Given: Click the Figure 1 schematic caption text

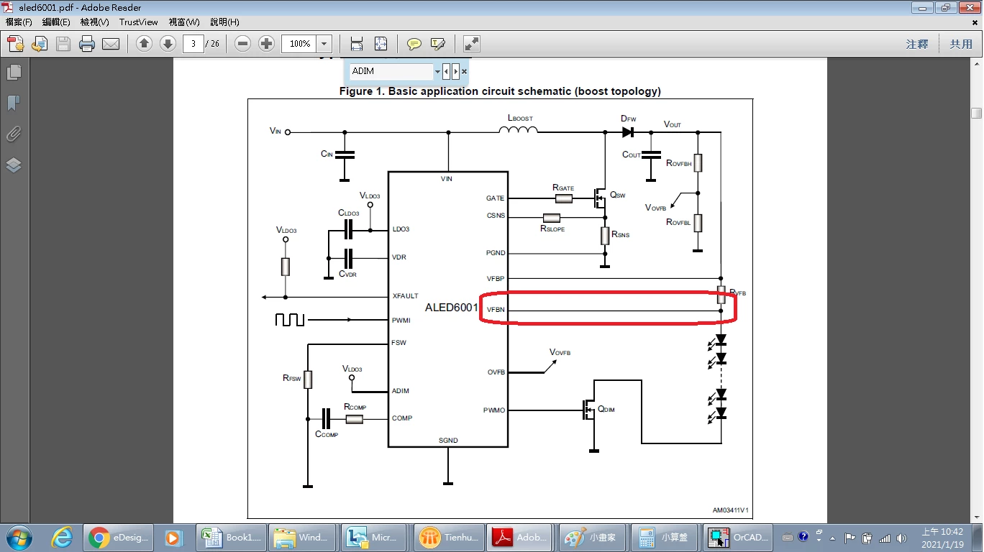Looking at the screenshot, I should (x=500, y=91).
